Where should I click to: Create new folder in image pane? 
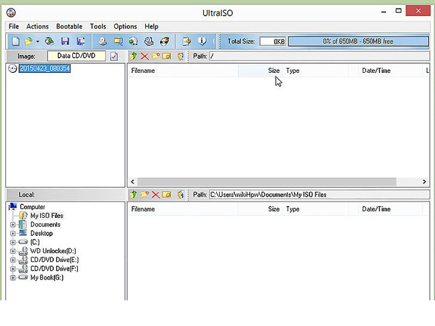coord(155,56)
